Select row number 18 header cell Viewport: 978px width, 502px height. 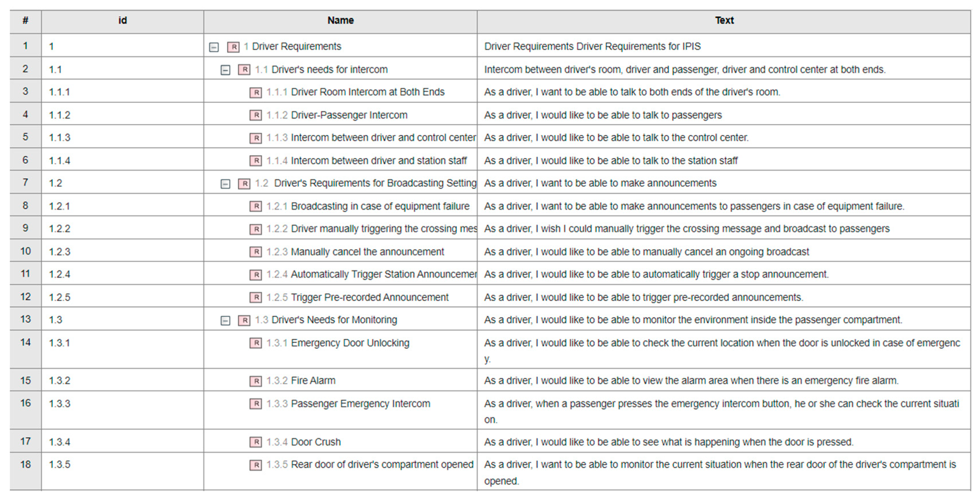25,464
